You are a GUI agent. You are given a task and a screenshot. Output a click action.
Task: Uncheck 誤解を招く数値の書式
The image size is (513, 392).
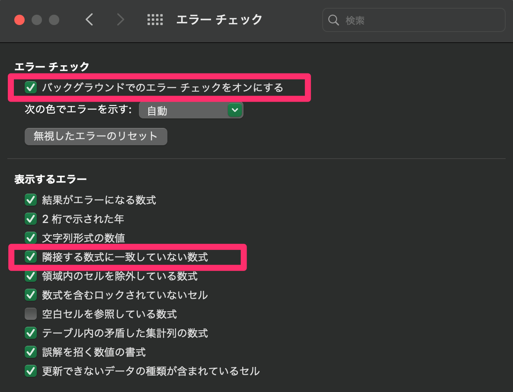click(31, 352)
